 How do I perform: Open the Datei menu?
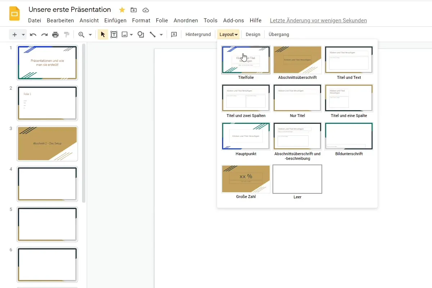(35, 21)
